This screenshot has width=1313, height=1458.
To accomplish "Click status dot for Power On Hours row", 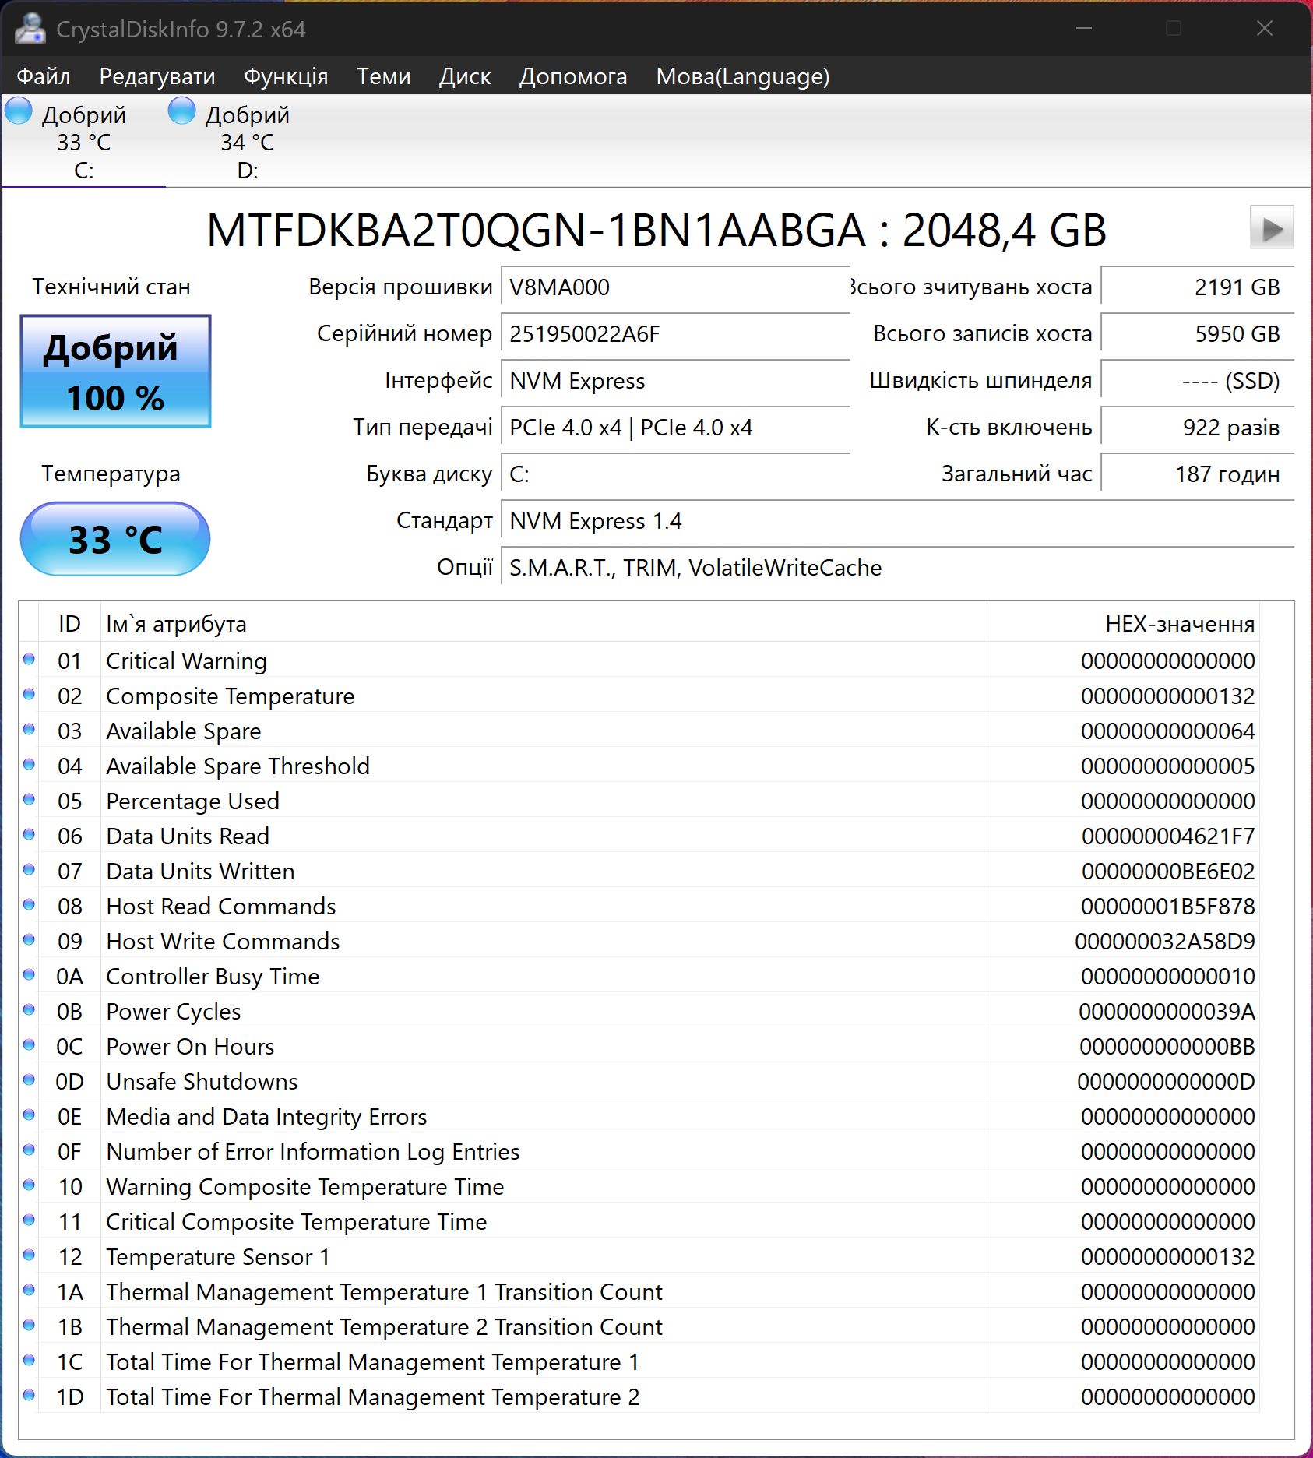I will point(29,1045).
